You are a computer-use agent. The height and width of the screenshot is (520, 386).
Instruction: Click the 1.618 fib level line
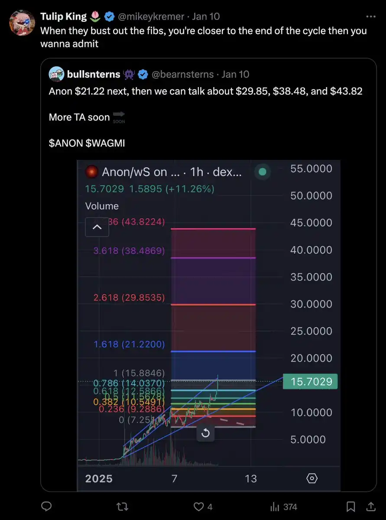point(213,351)
